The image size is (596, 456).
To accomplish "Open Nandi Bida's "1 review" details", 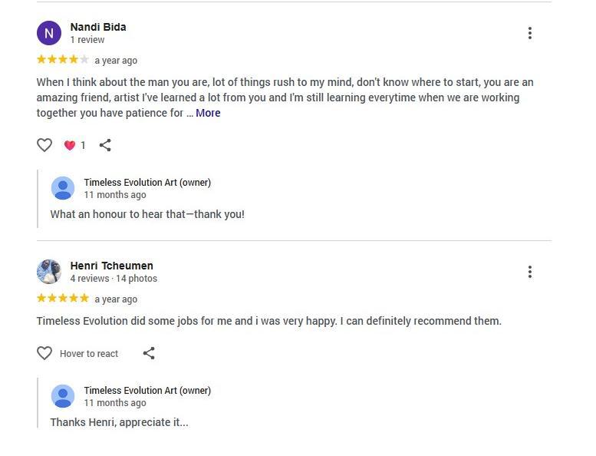I will [x=87, y=40].
